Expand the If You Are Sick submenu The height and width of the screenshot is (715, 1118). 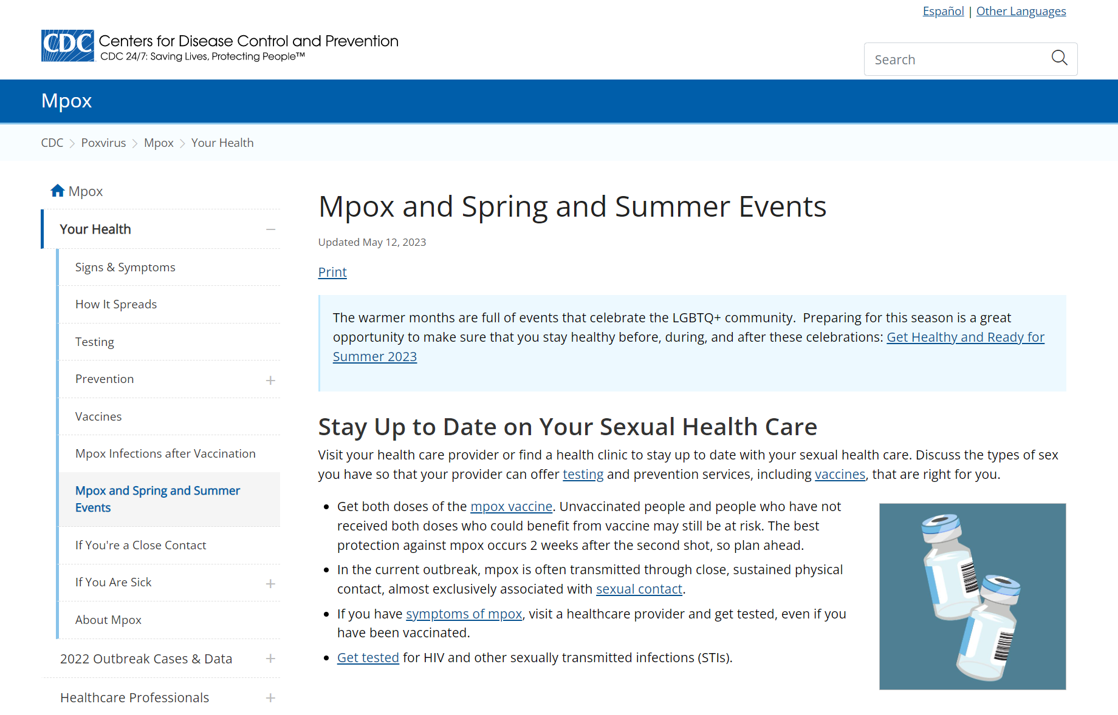pos(270,583)
